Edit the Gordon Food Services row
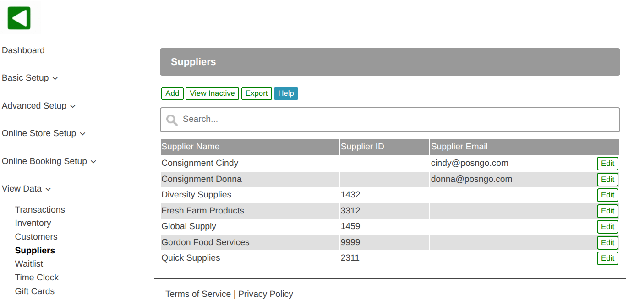The height and width of the screenshot is (301, 634). click(x=607, y=243)
